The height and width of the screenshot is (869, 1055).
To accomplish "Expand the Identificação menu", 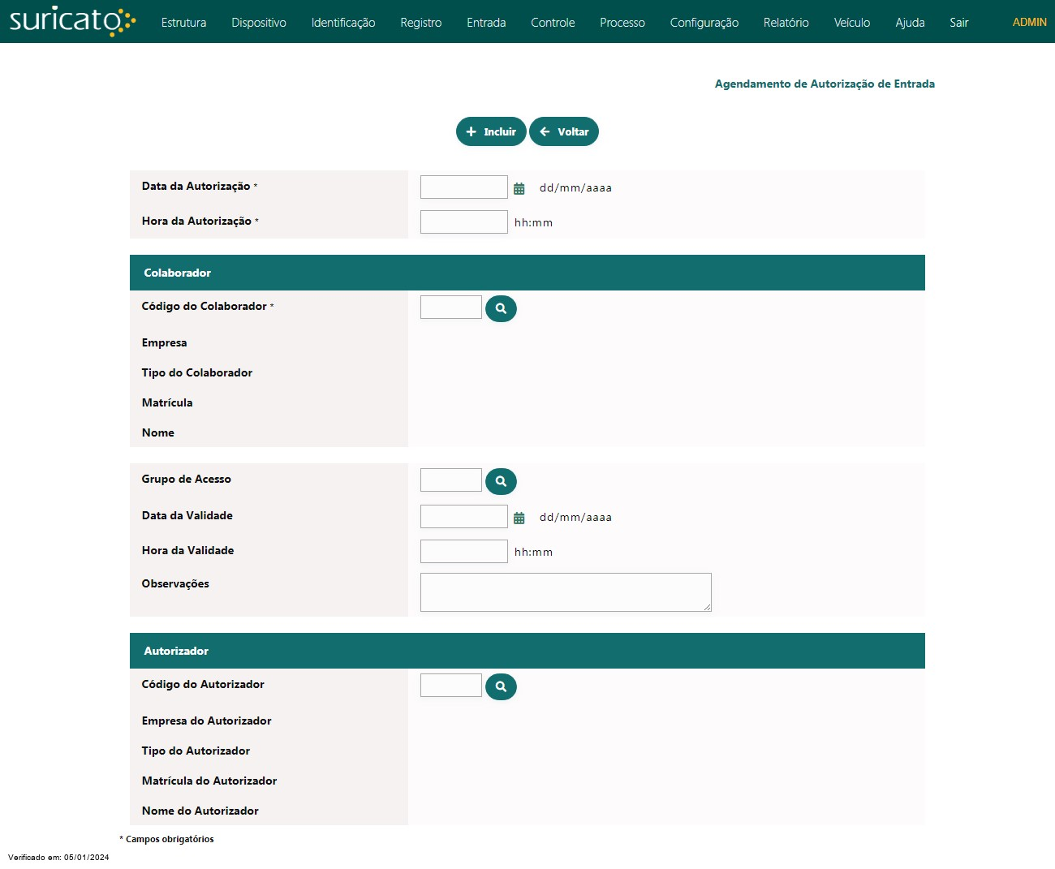I will [342, 23].
